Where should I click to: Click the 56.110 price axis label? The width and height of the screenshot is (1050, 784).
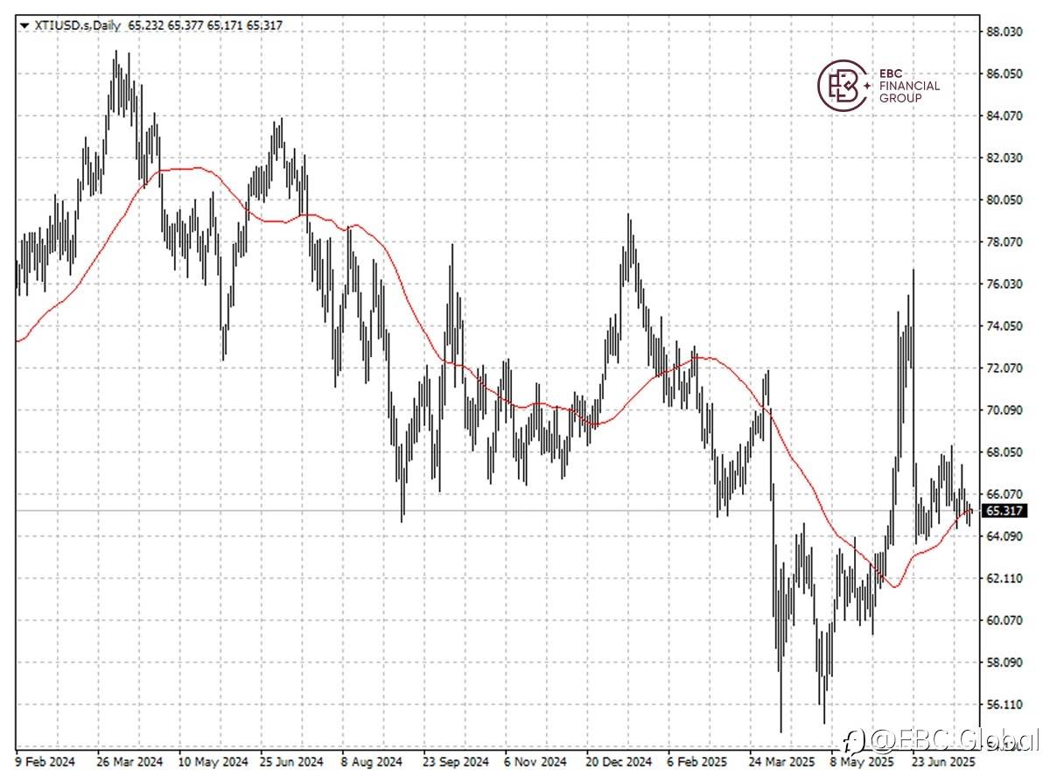coord(1004,703)
